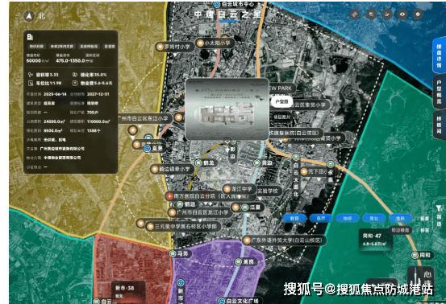Open the gear settings icon

click(418, 14)
